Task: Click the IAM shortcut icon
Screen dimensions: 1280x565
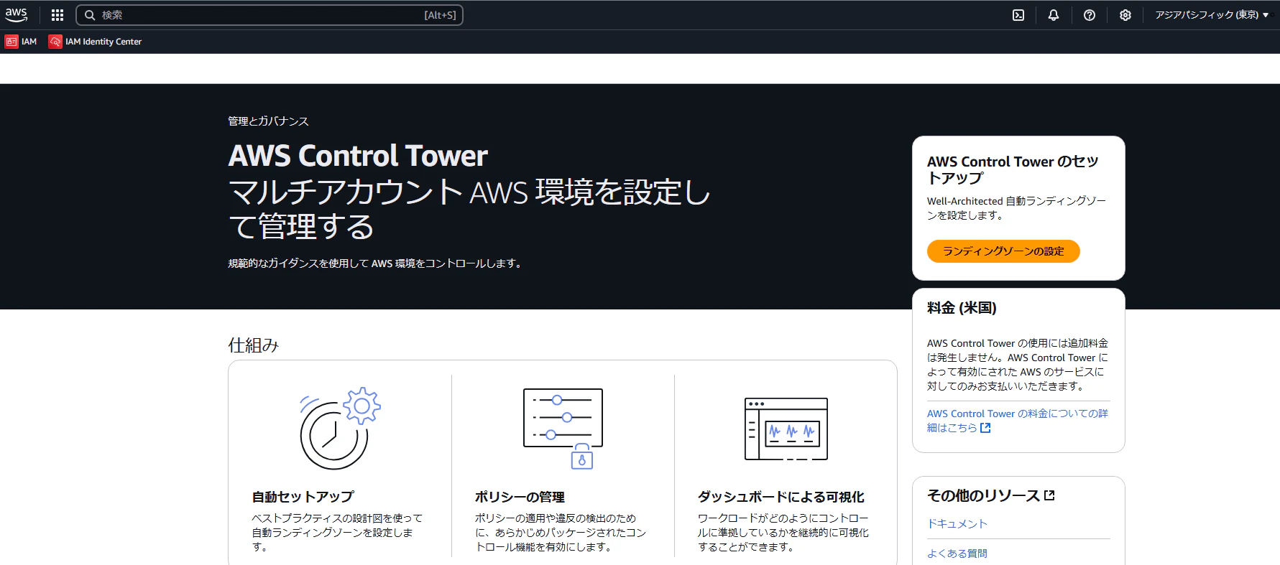Action: pyautogui.click(x=11, y=42)
